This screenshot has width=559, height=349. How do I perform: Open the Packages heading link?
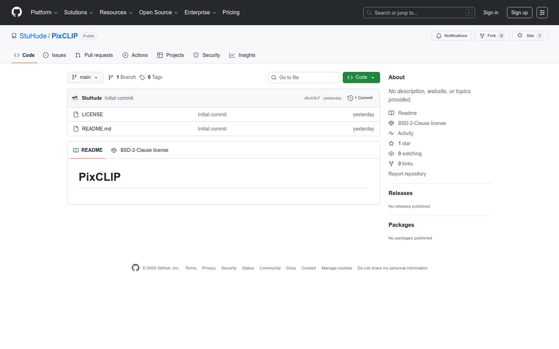coord(401,225)
